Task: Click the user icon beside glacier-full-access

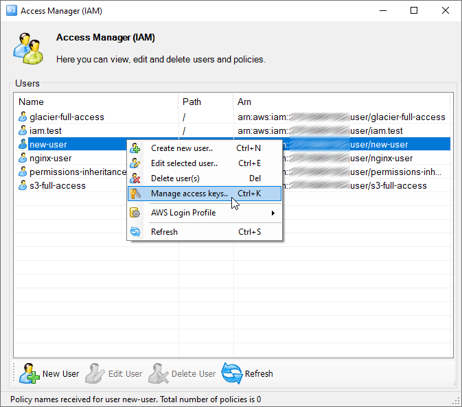Action: pyautogui.click(x=23, y=117)
